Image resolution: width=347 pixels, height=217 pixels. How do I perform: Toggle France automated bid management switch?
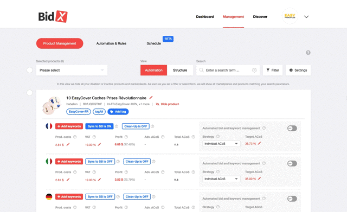click(292, 128)
